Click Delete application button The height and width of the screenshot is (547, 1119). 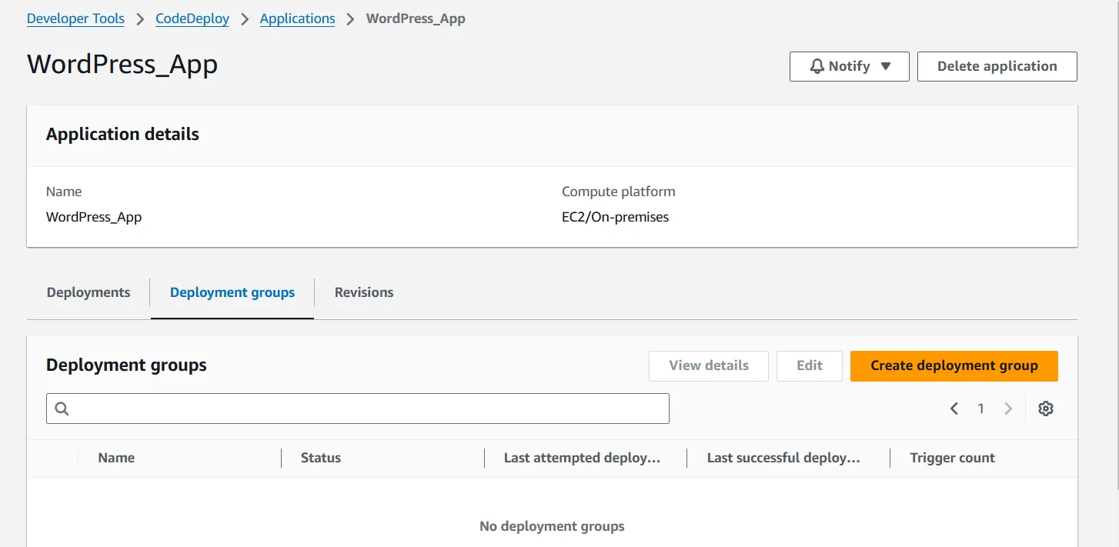(x=997, y=66)
